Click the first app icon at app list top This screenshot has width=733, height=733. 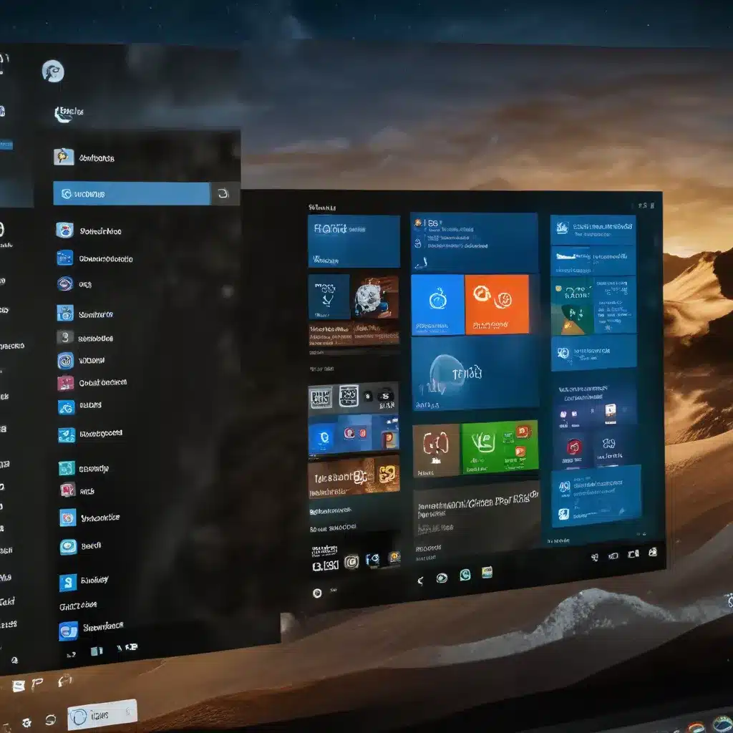[x=64, y=157]
